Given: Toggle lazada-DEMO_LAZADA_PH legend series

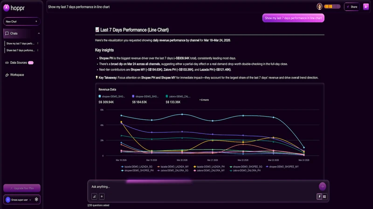Looking at the screenshot, I should pos(209,167).
